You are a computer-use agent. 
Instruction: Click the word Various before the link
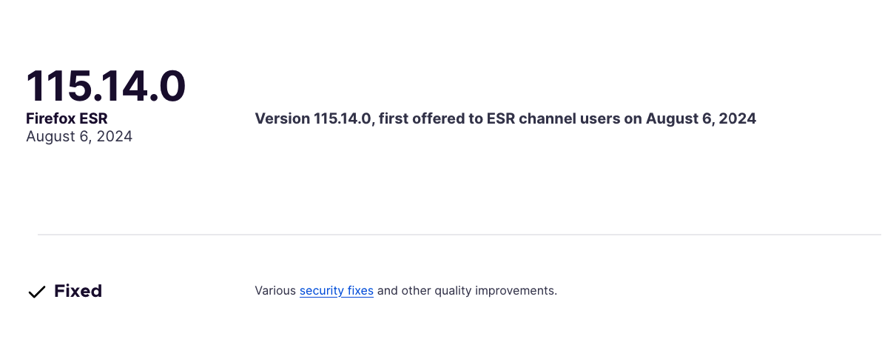(275, 291)
